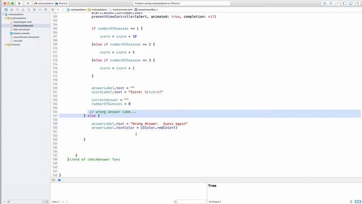Screen dimensions: 362x204
Task: Switch to the Assistant editor
Action: coord(331,3)
